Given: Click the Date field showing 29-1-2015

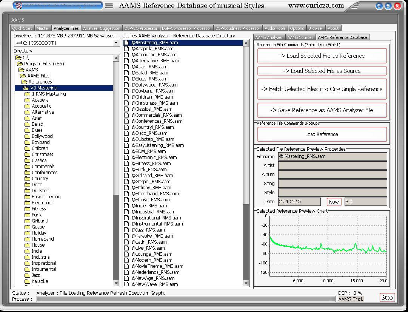Looking at the screenshot, I should 299,202.
